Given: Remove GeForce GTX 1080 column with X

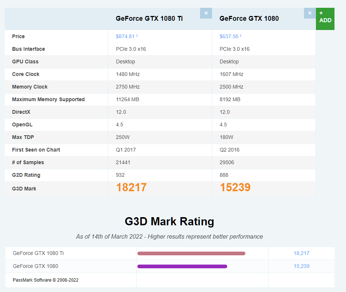Looking at the screenshot, I should 310,13.
